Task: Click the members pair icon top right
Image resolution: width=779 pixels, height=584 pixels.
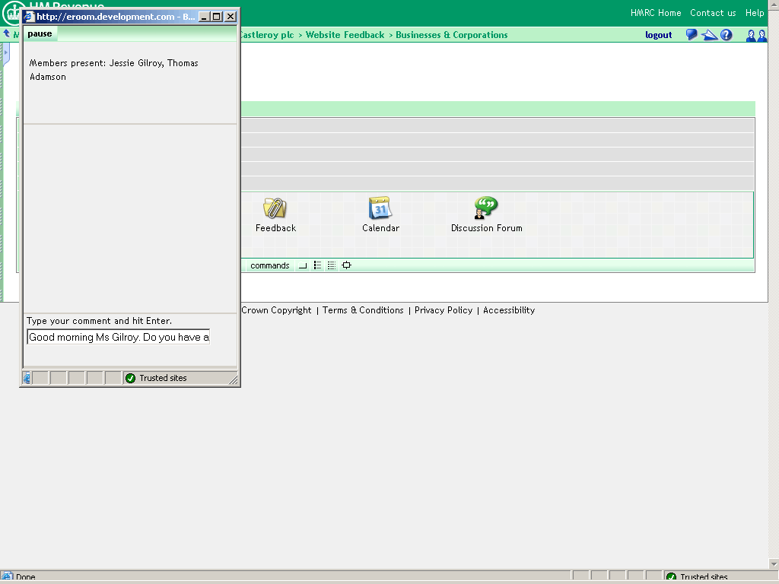Action: pyautogui.click(x=755, y=34)
